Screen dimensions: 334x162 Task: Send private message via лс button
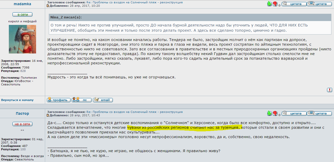(82, 100)
